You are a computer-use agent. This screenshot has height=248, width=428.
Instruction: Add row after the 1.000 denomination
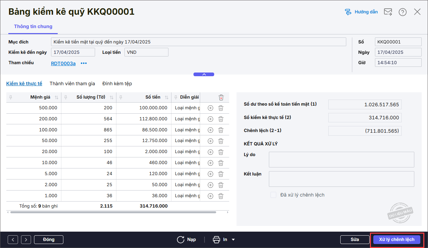(210, 196)
